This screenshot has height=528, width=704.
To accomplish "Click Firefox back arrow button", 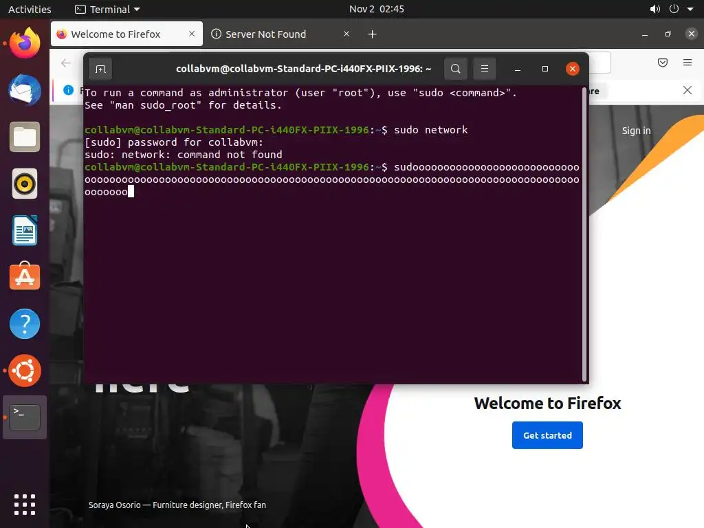I will pos(66,63).
